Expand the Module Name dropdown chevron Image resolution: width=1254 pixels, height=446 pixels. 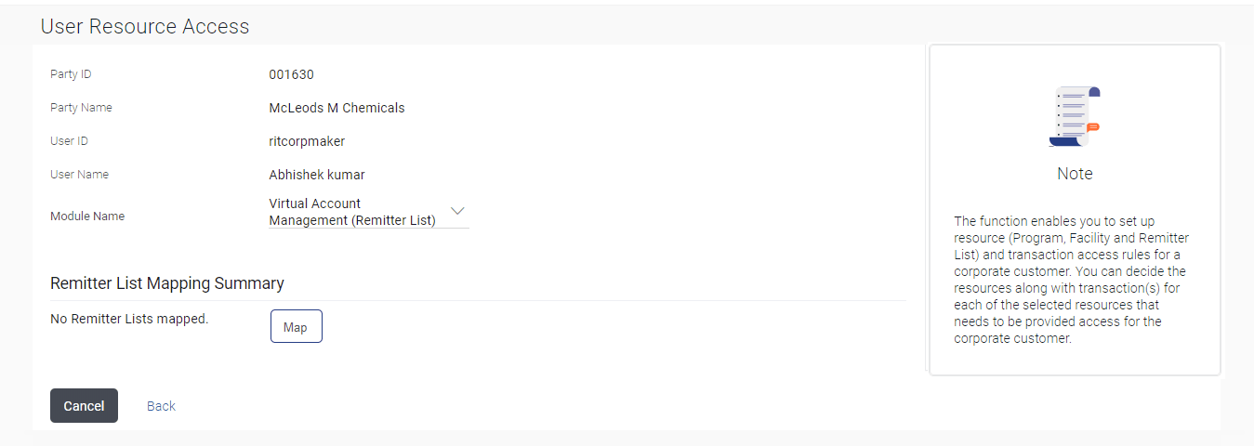click(457, 210)
